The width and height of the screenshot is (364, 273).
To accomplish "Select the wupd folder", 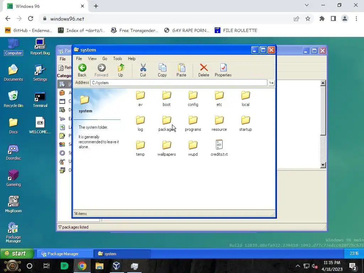I will [193, 148].
